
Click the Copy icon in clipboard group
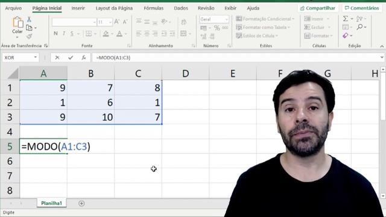[29, 28]
